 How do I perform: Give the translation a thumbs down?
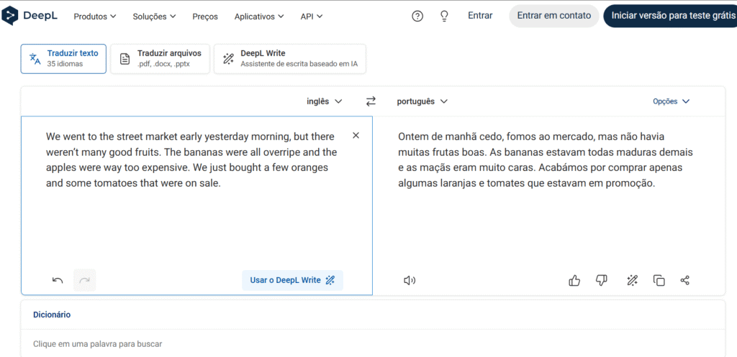click(602, 281)
